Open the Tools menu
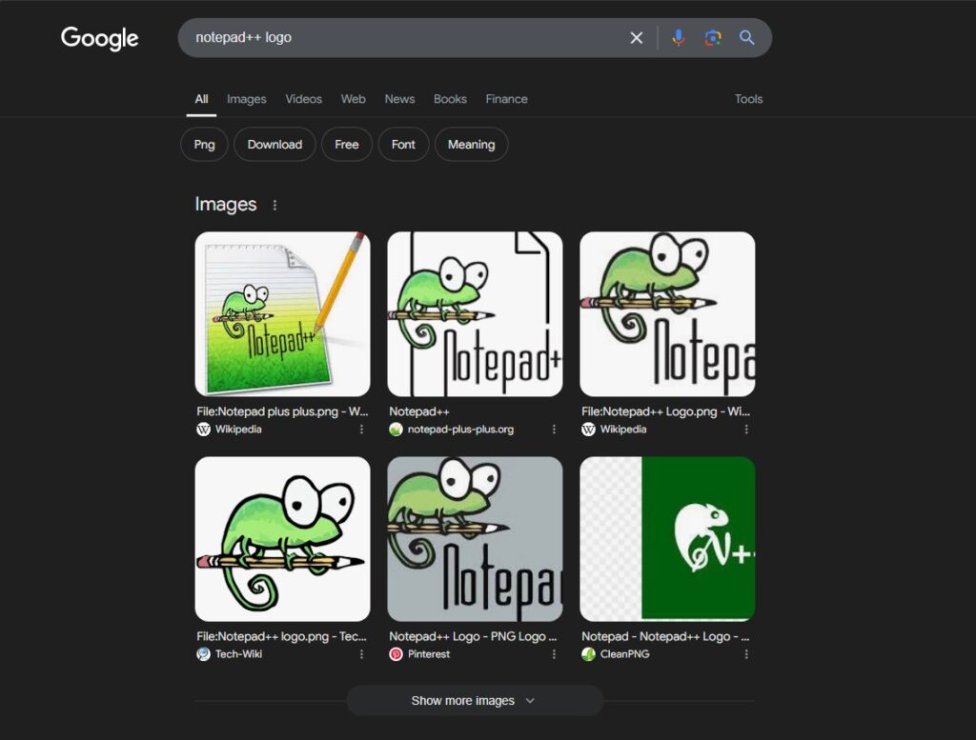The image size is (976, 740). point(748,99)
